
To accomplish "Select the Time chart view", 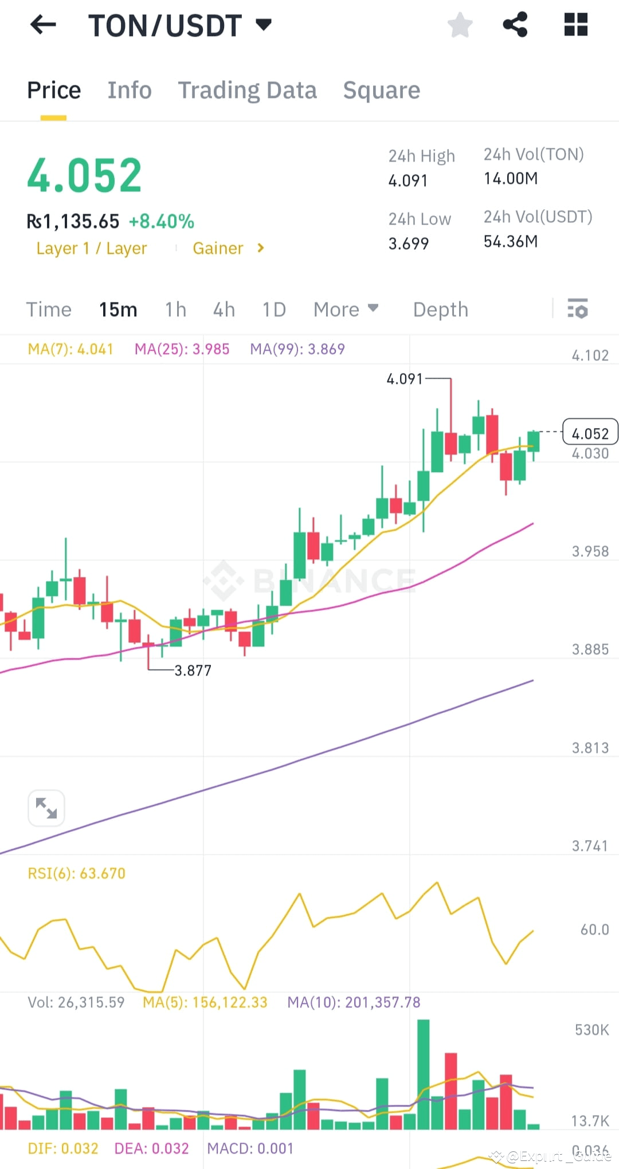I will [x=49, y=309].
